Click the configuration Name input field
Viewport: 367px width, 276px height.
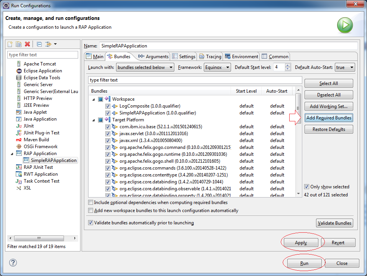(228, 46)
